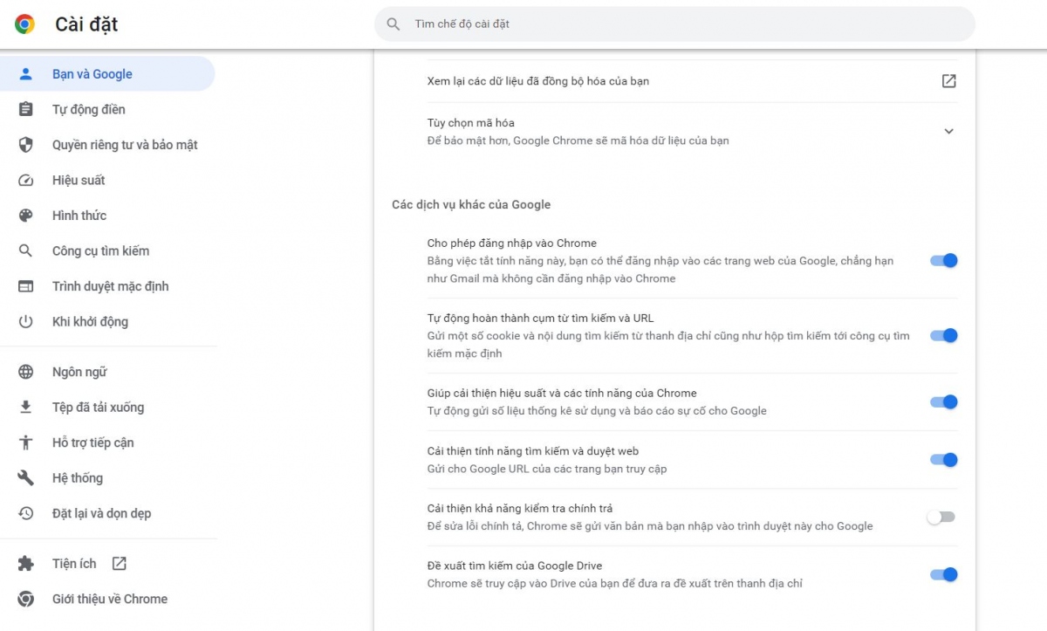Click the accessibility figure icon for Hỗ trợ tiếp cận

click(x=26, y=442)
